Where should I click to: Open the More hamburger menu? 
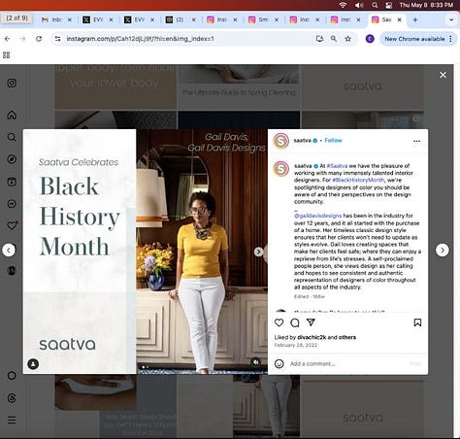(x=12, y=421)
